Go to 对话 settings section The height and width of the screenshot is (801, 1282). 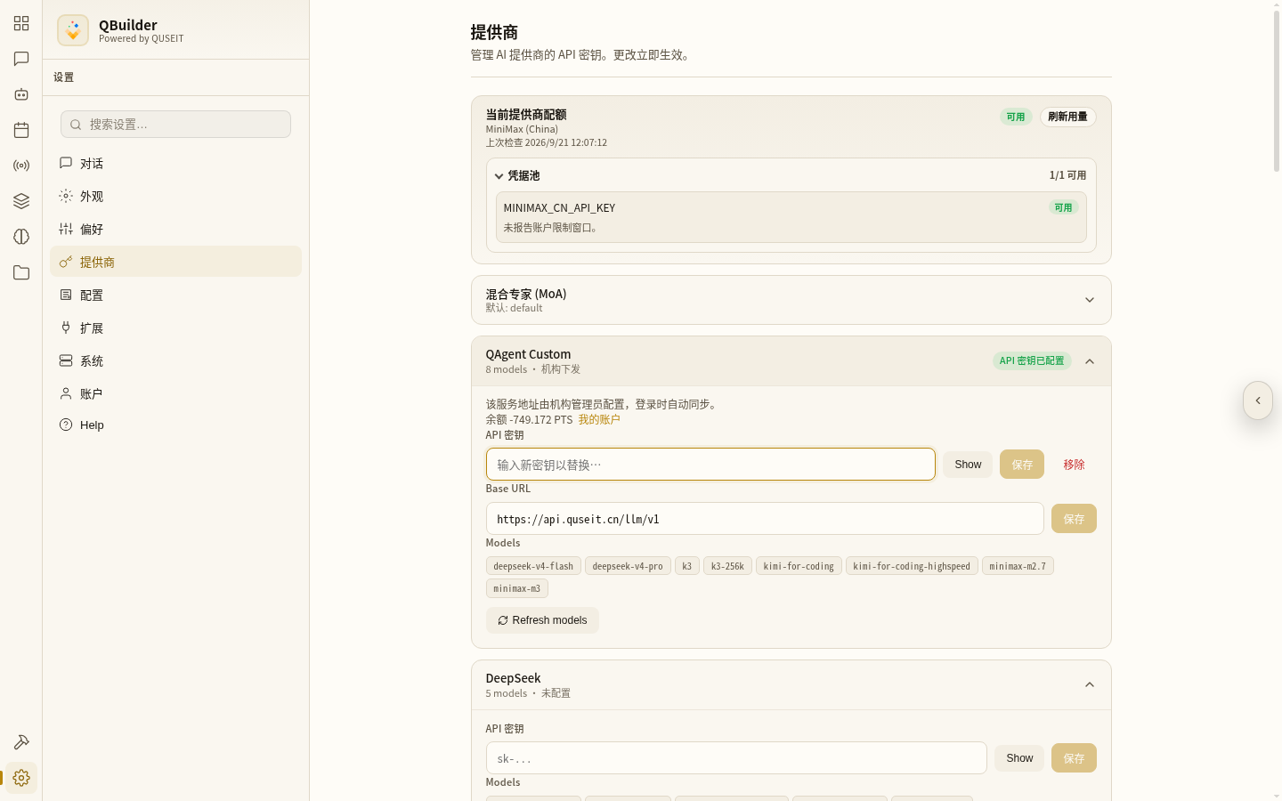pos(175,163)
